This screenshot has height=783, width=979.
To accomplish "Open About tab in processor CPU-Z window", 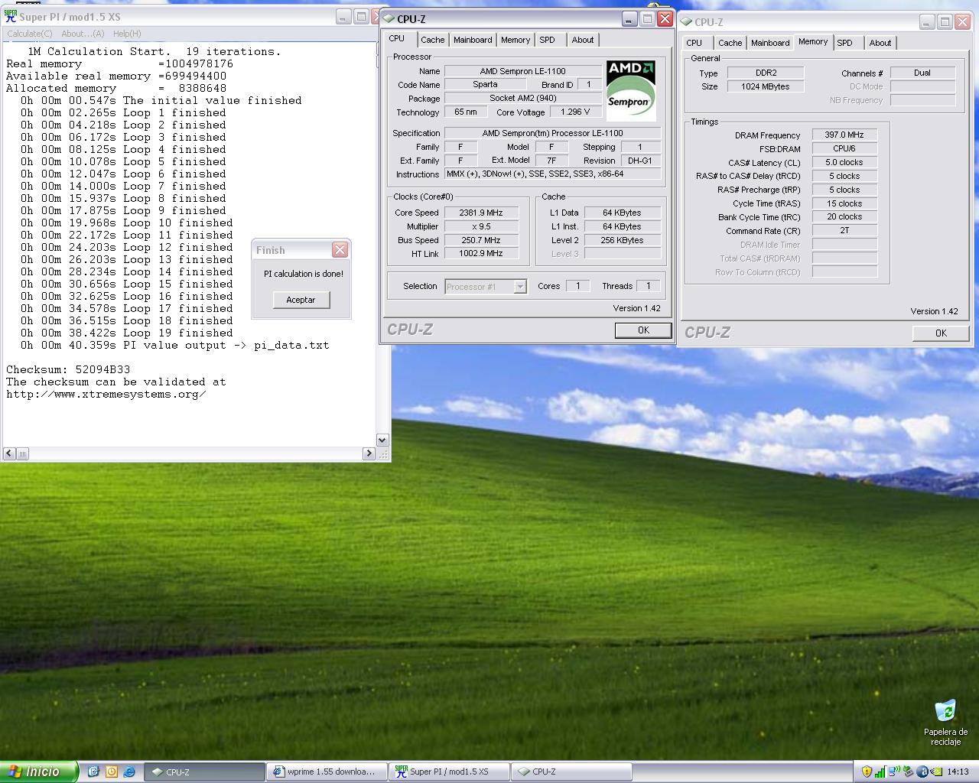I will [583, 40].
